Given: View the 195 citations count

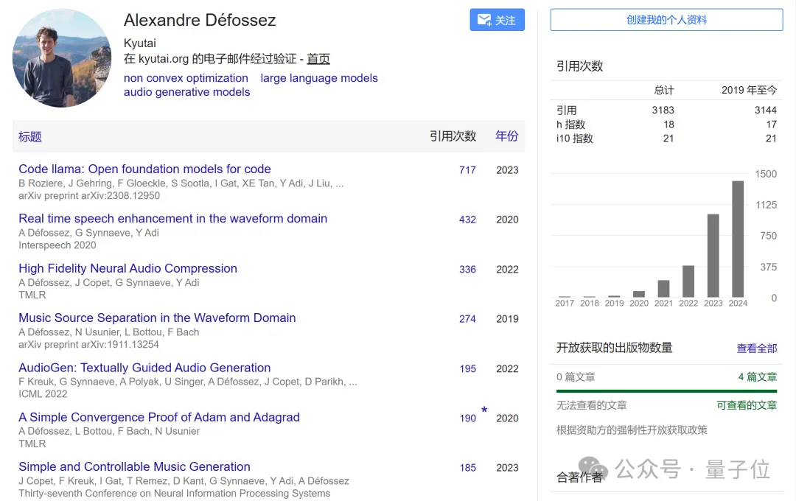Looking at the screenshot, I should (x=467, y=369).
